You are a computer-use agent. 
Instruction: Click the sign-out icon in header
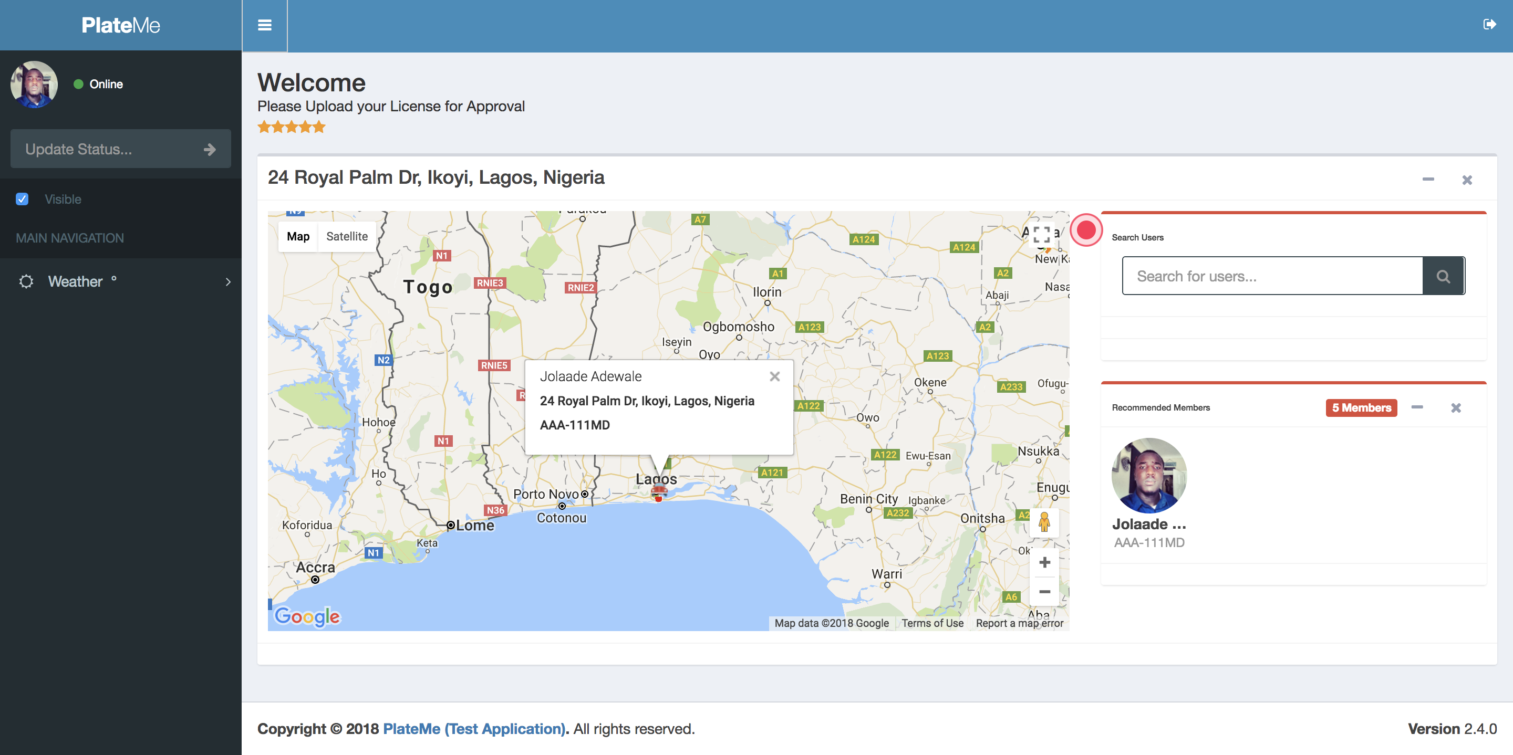click(x=1489, y=25)
